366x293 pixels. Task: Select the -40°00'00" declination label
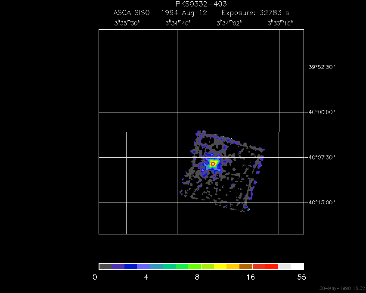pos(320,112)
